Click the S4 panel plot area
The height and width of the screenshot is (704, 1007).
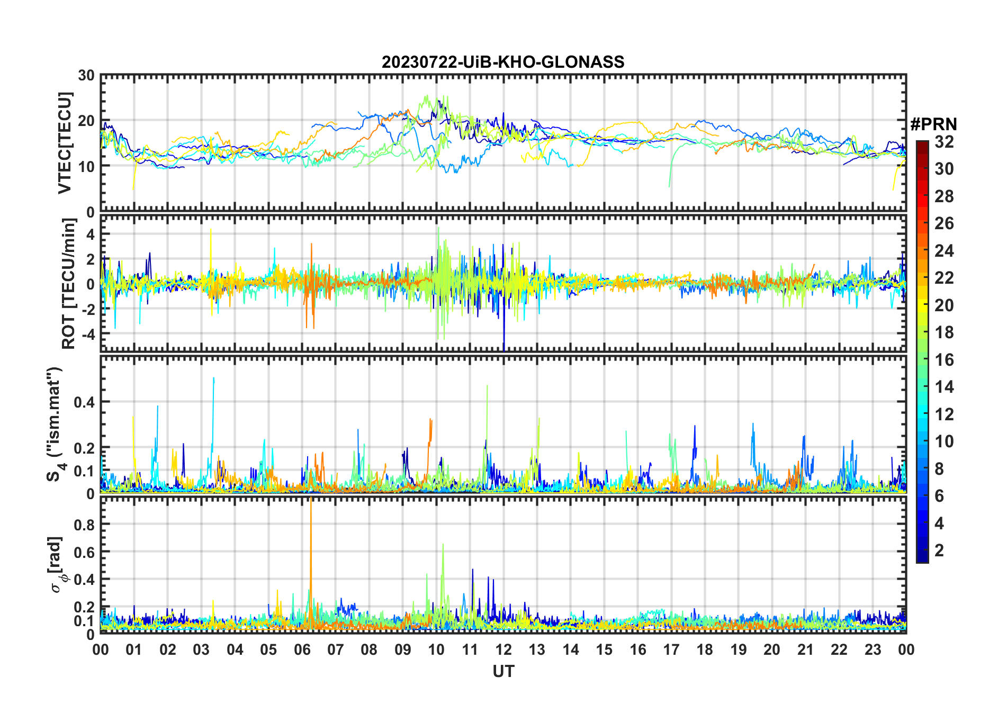coord(504,424)
